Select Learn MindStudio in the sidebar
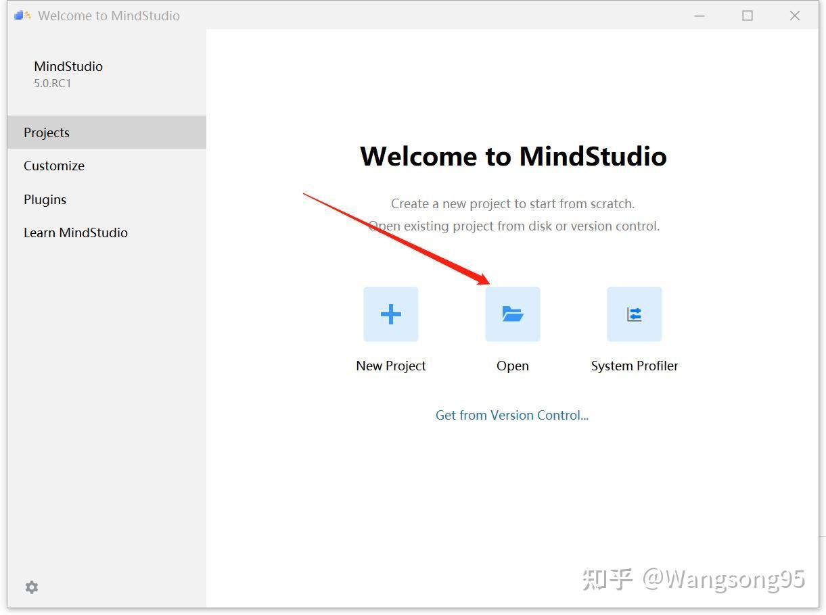This screenshot has height=615, width=826. [x=76, y=232]
